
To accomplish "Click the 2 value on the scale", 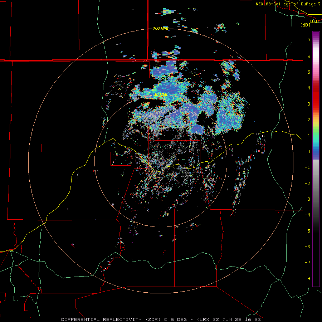I will tap(309, 120).
